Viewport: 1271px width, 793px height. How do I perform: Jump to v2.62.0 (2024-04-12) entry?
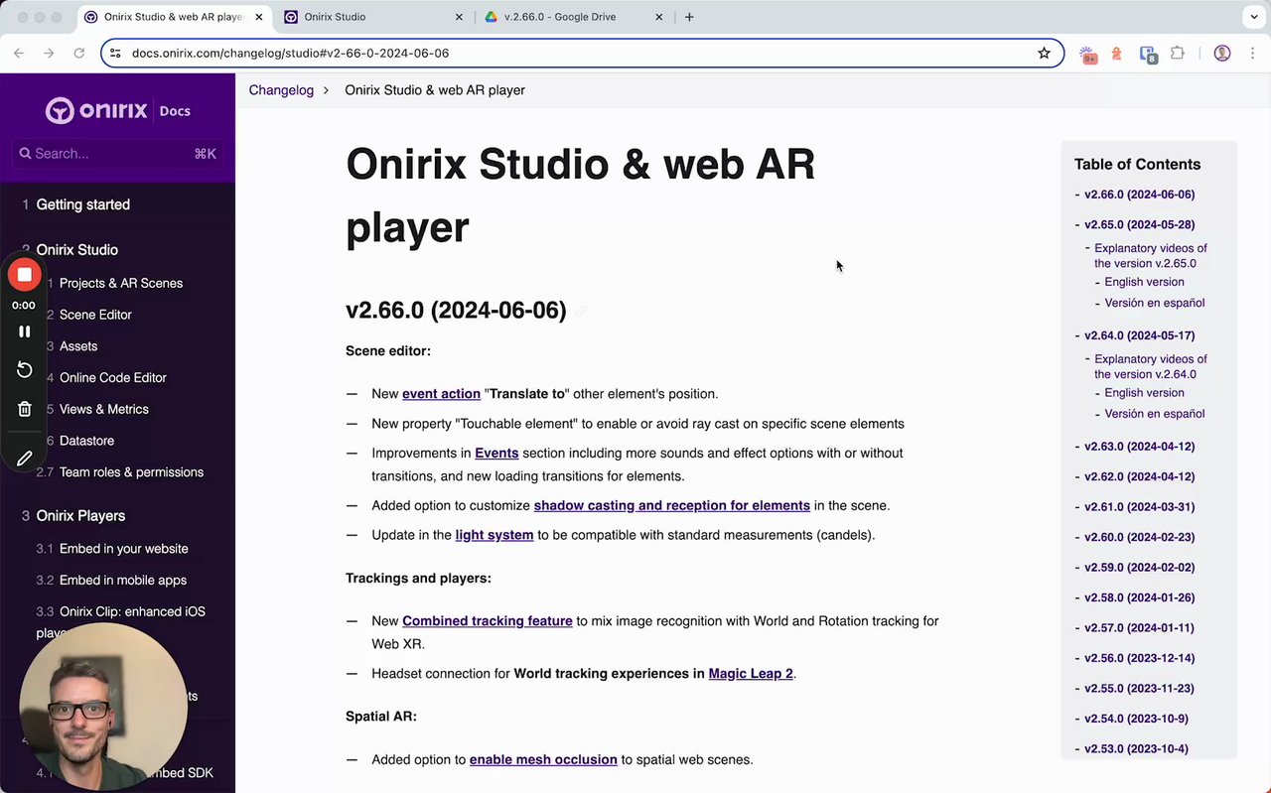click(x=1139, y=477)
